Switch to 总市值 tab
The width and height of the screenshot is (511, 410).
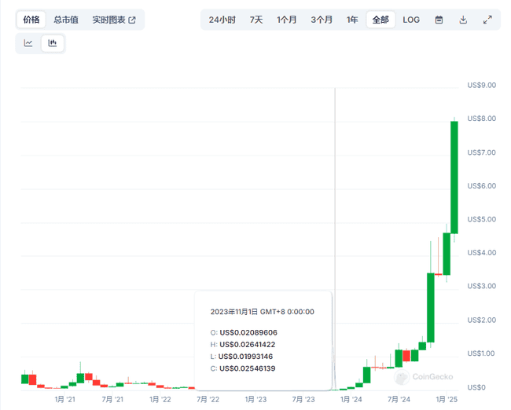click(66, 20)
